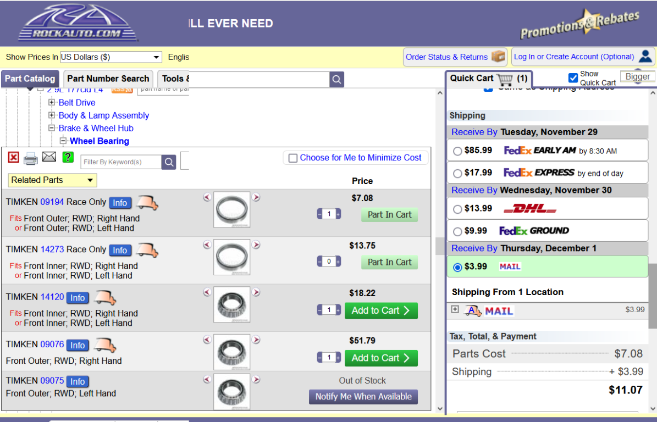Select the $9.99 FedEx Ground shipping option
This screenshot has height=422, width=657.
click(x=457, y=231)
